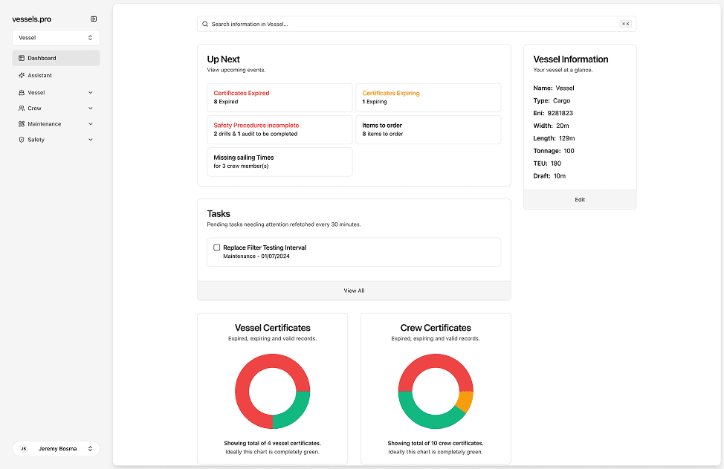Click the magnifier icon in search bar
The width and height of the screenshot is (724, 469).
(x=205, y=24)
